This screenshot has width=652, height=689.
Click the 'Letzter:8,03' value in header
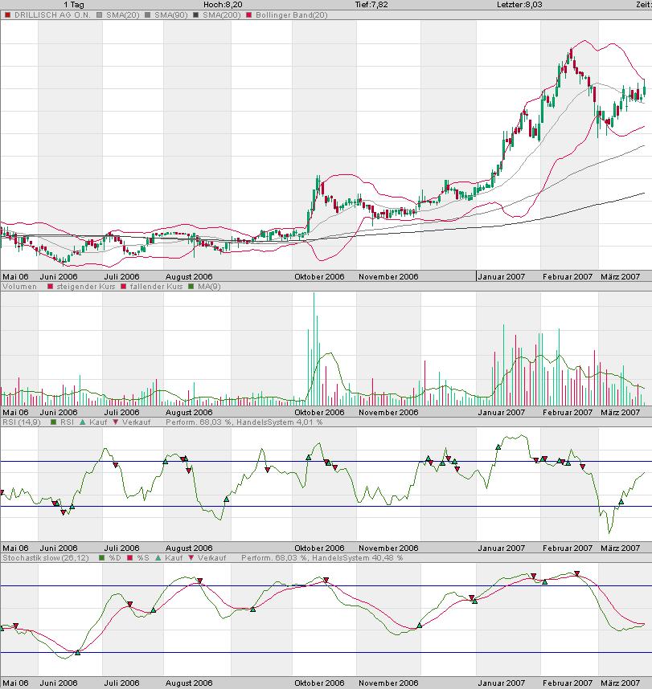pos(519,5)
